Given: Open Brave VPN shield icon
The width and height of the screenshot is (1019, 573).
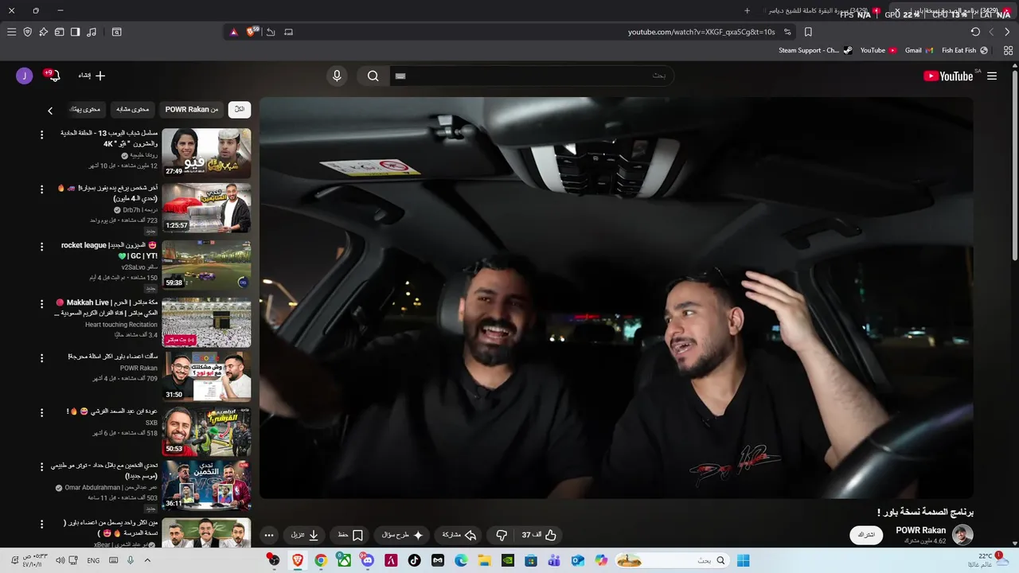Looking at the screenshot, I should click(27, 32).
